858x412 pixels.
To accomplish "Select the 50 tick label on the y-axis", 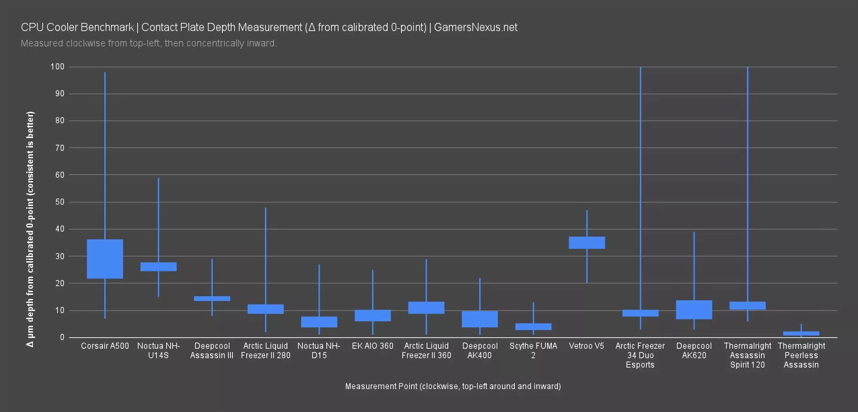I will tap(59, 202).
